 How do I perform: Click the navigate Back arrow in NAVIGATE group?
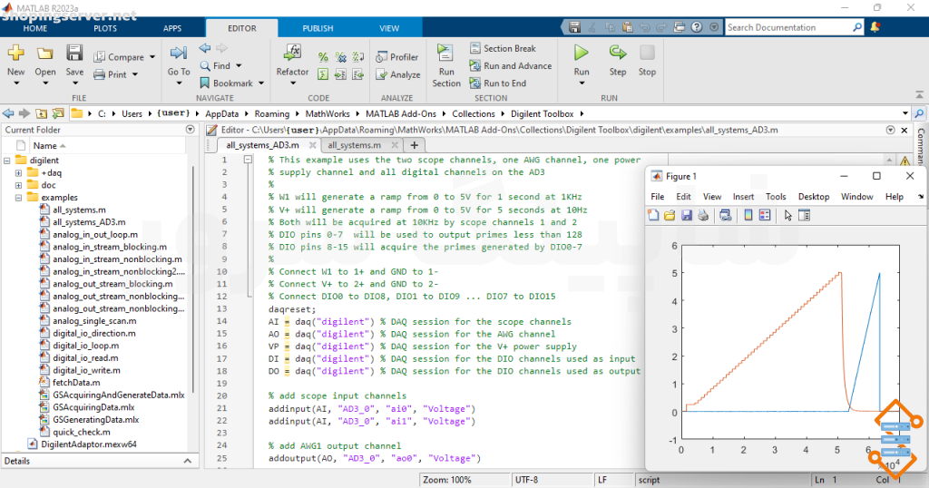coord(205,48)
